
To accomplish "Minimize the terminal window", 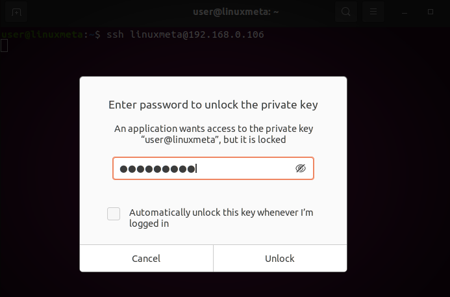I will pyautogui.click(x=405, y=12).
